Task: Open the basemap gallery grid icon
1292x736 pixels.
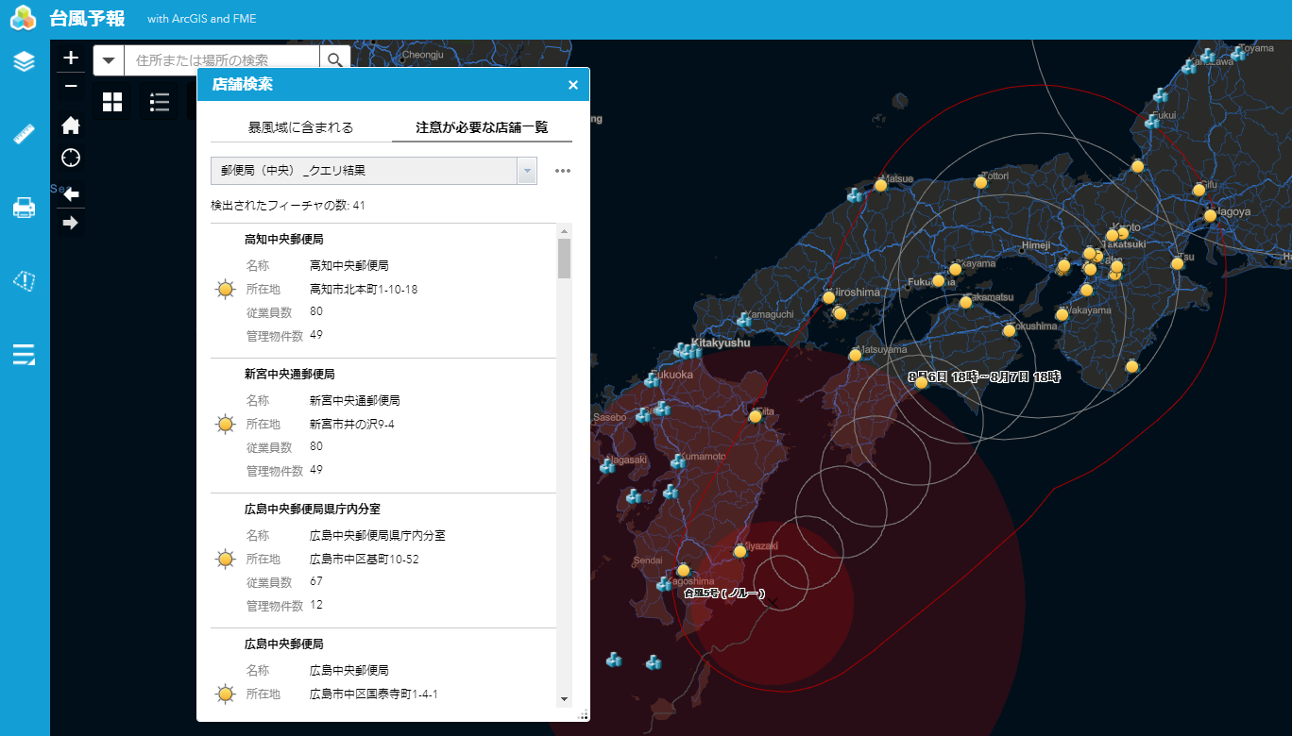Action: (111, 101)
